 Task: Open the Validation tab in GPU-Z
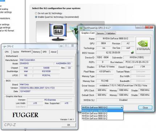[x=111, y=33]
